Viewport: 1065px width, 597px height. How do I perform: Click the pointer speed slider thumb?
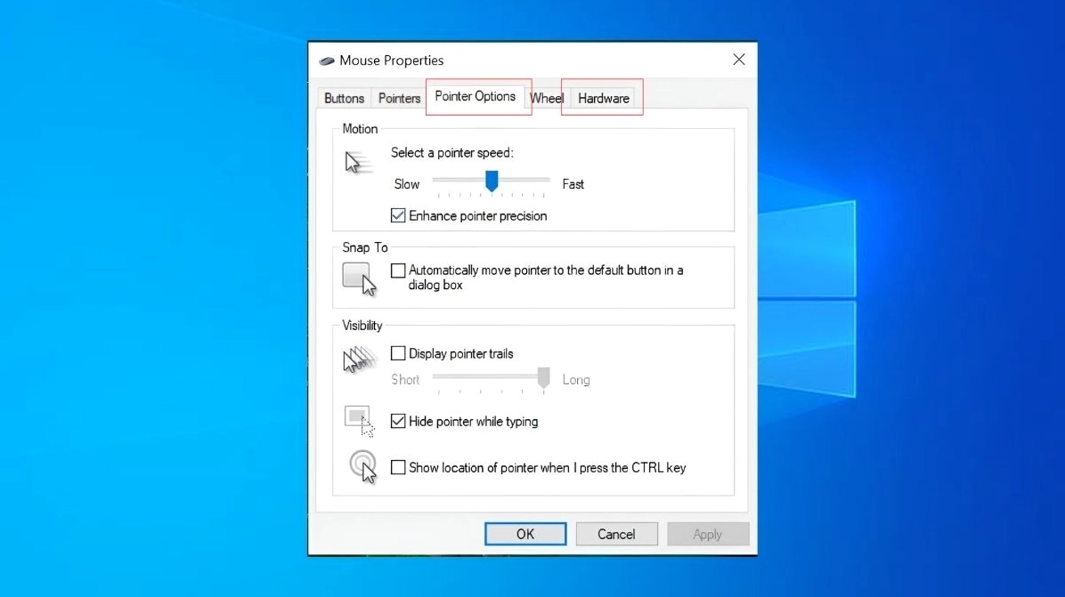[491, 182]
